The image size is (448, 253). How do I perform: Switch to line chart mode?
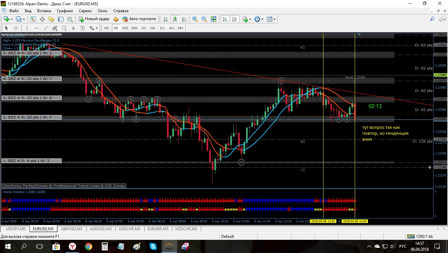(x=184, y=19)
